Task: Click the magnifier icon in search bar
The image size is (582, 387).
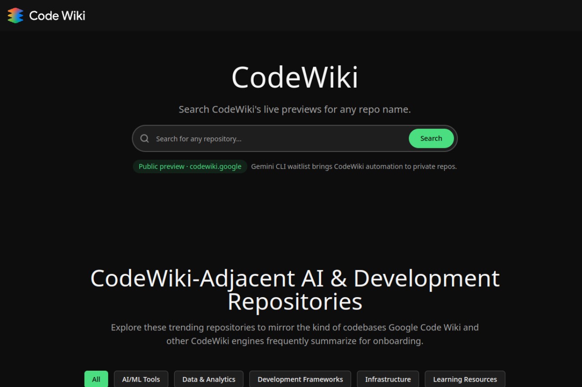Action: [x=145, y=138]
